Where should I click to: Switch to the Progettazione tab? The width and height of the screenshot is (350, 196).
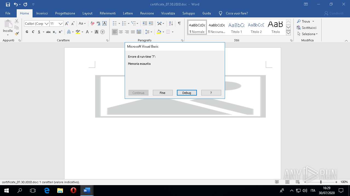(x=65, y=13)
